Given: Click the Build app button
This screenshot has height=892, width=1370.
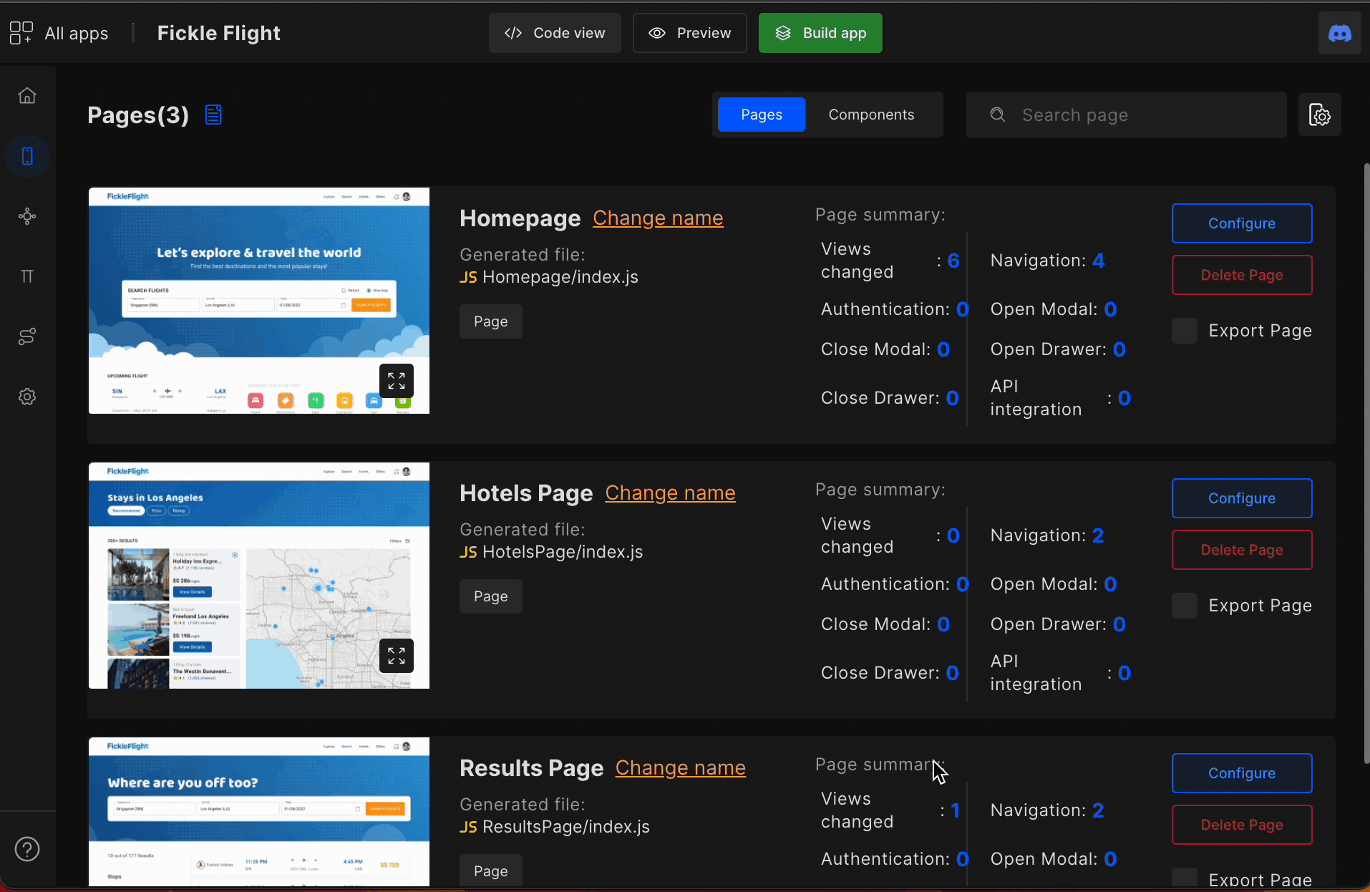Looking at the screenshot, I should [x=820, y=33].
